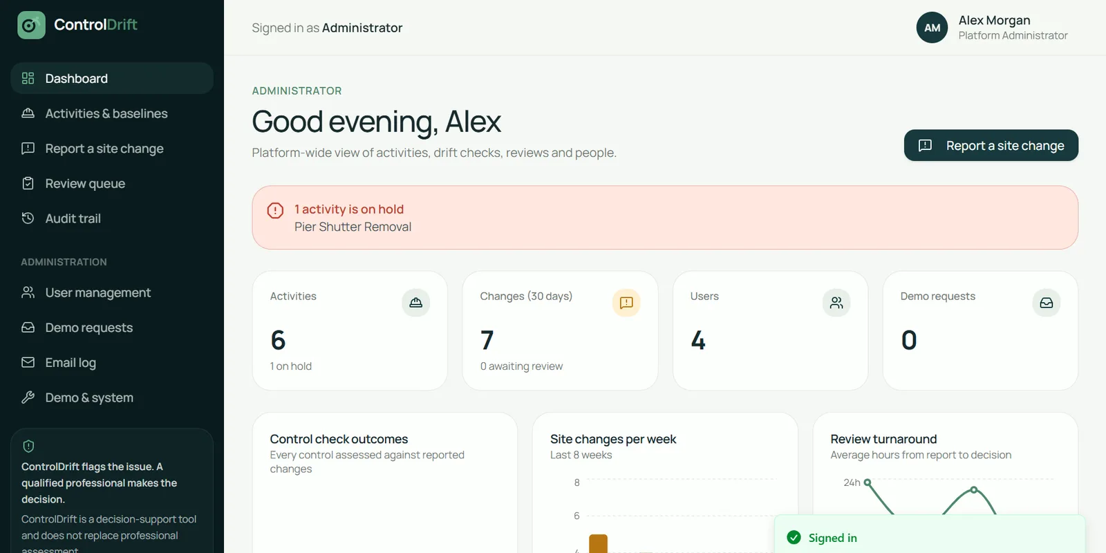
Task: Click the orange bar in Site changes chart
Action: pyautogui.click(x=598, y=543)
